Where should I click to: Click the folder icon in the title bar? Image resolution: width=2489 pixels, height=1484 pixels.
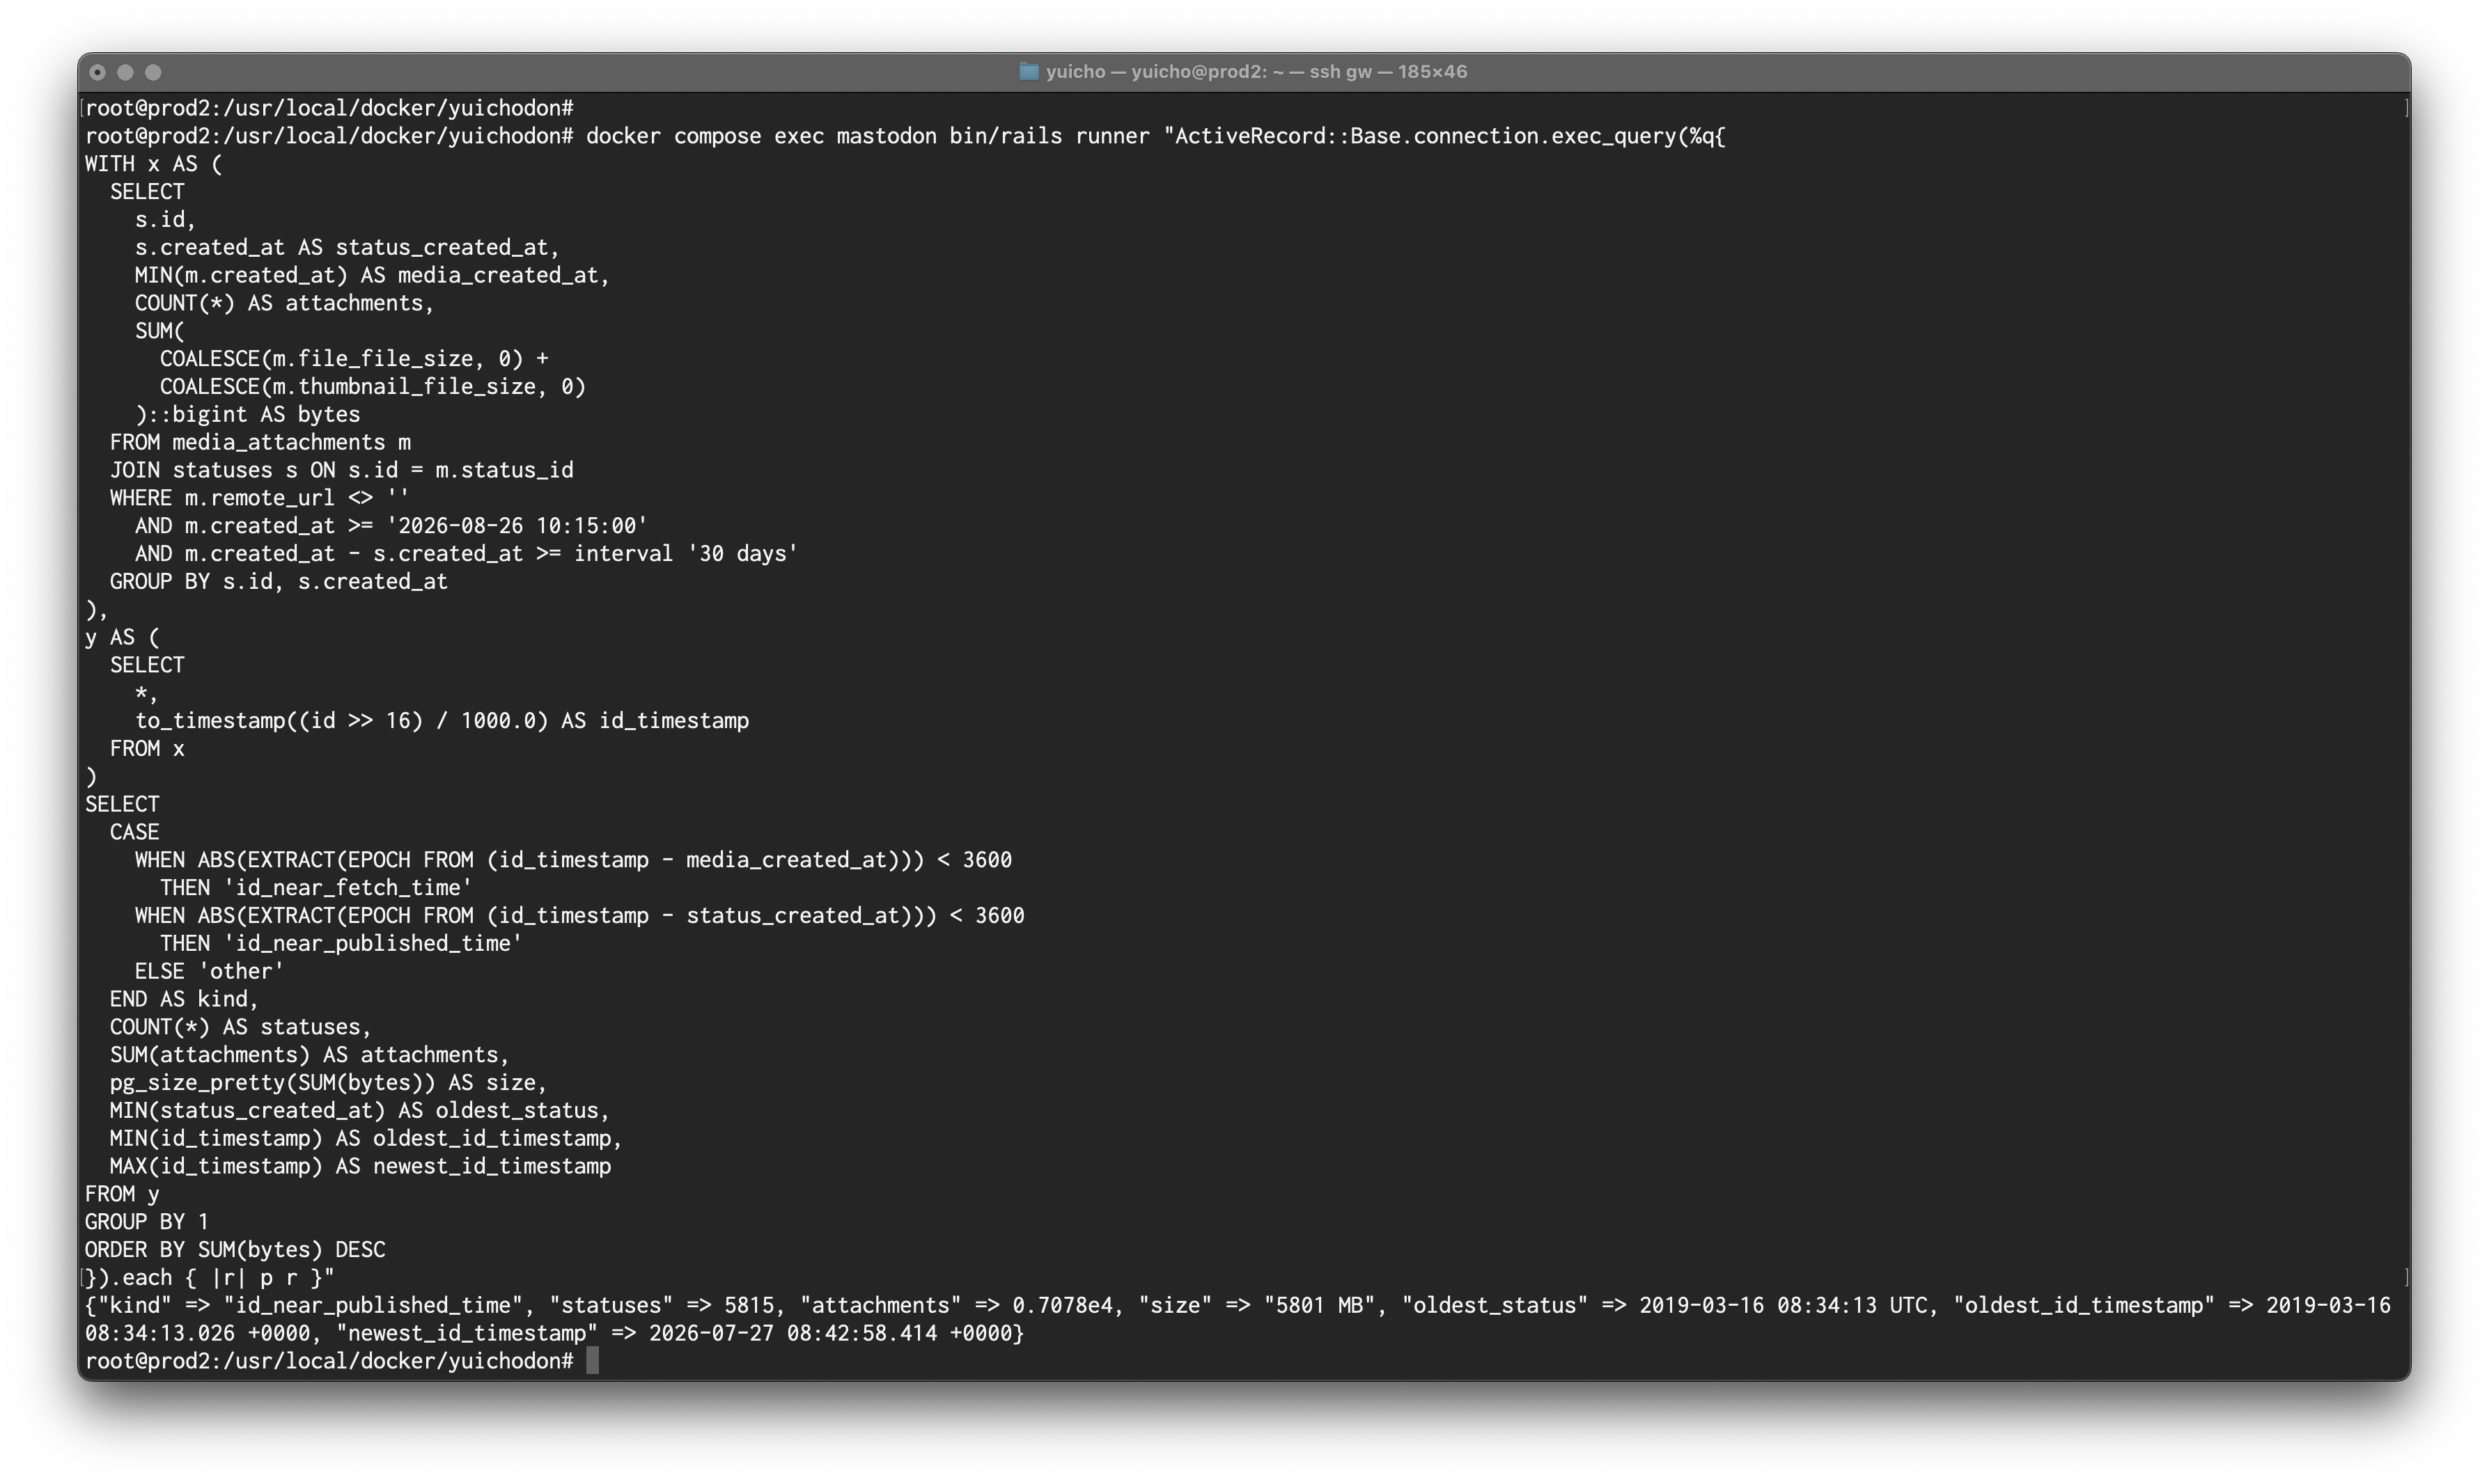click(1029, 71)
